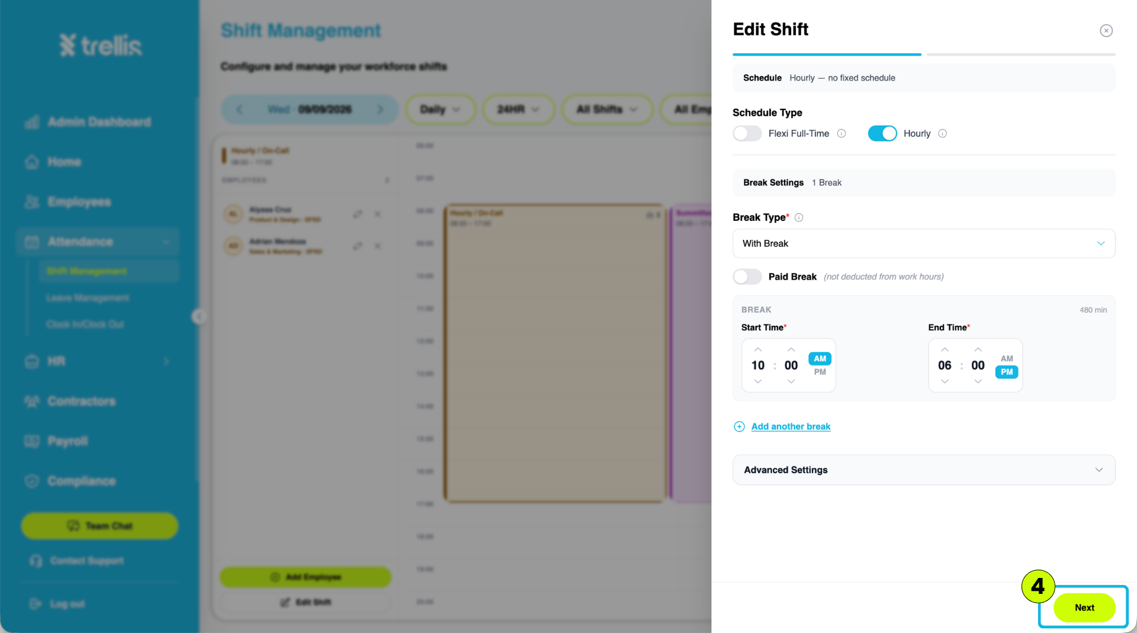Decrease End Time minutes with down arrow
This screenshot has width=1137, height=633.
pyautogui.click(x=978, y=381)
